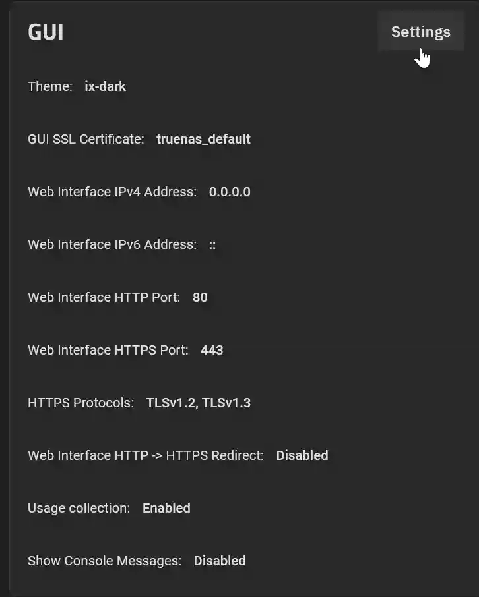The width and height of the screenshot is (479, 597).
Task: Open the GUI card heading
Action: 45,31
